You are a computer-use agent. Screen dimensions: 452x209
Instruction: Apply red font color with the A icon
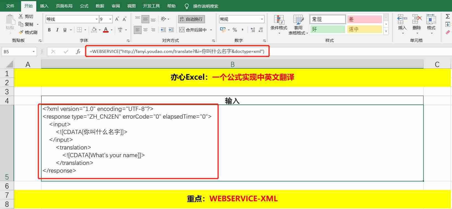(x=106, y=30)
